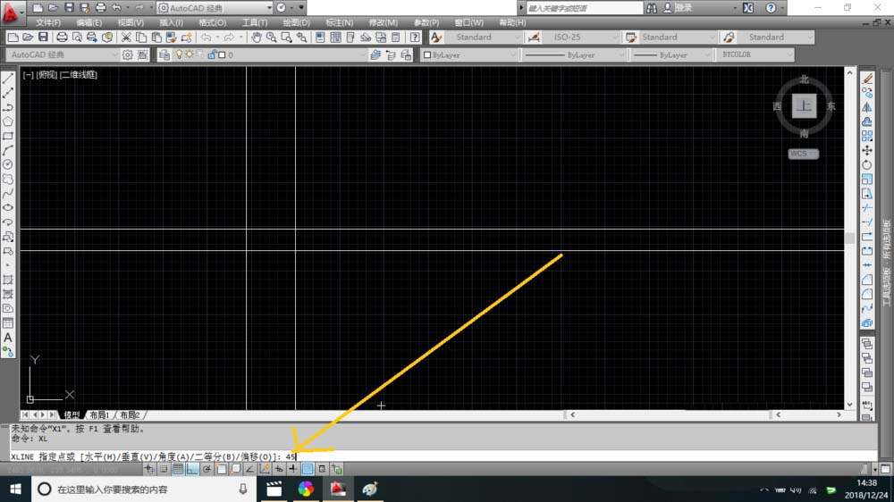Select the Move tool in modify toolbar
This screenshot has width=894, height=502.
tap(867, 150)
